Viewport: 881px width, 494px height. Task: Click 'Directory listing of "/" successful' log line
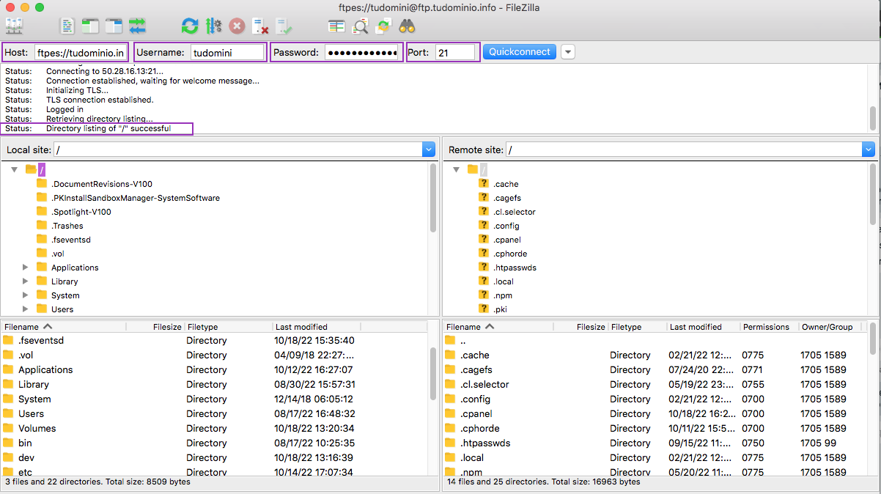pyautogui.click(x=108, y=128)
